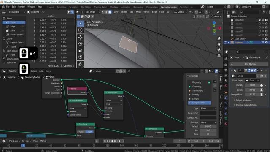This screenshot has height=152, width=270.
Task: Select Length mode in Trim Curve node
Action: 89,132
